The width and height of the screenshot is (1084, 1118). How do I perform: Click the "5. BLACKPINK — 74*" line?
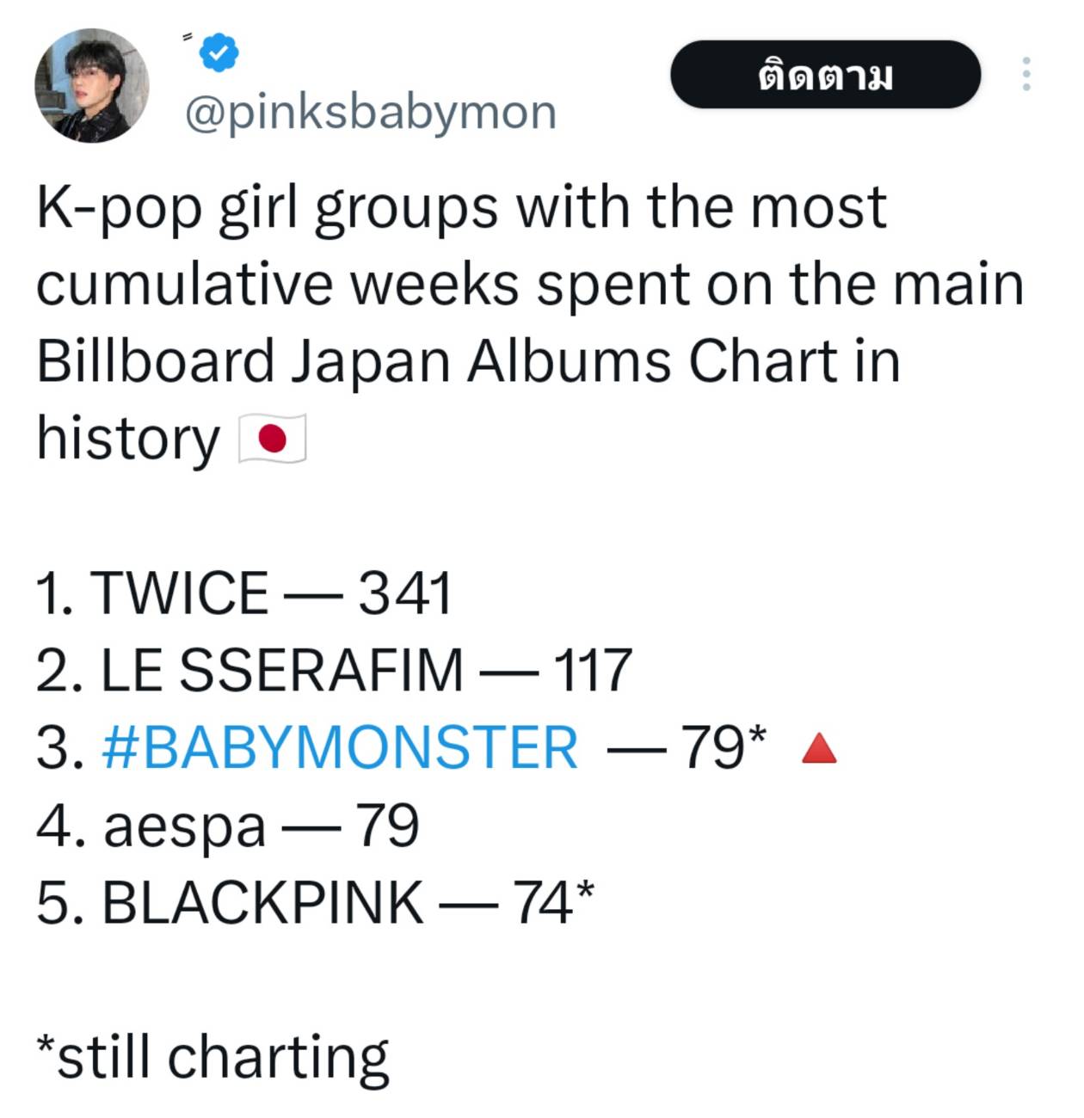point(315,903)
